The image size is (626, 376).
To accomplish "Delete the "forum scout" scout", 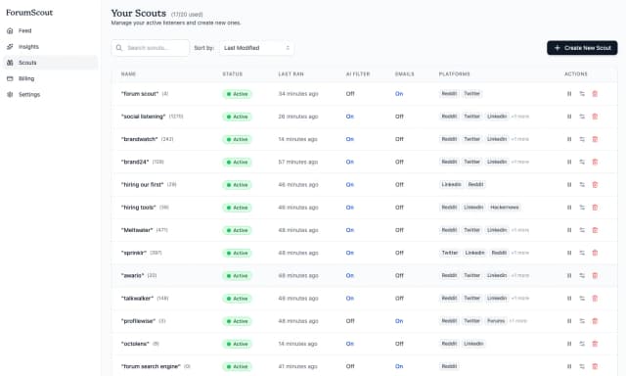I will click(595, 94).
